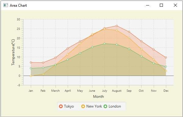Click Tokyo's November data point
This screenshot has height=117, width=183.
pos(154,50)
